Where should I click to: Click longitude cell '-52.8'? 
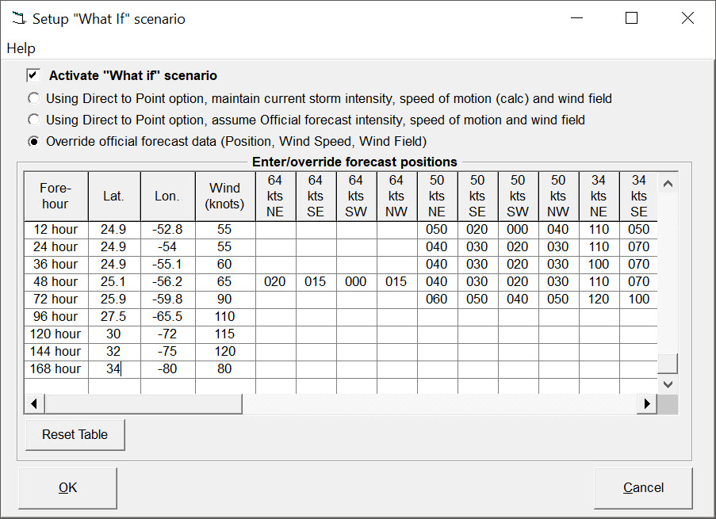tap(167, 230)
